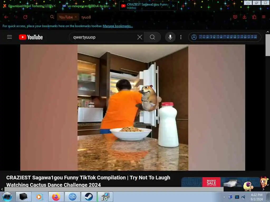The width and height of the screenshot is (270, 202).
Task: Close the 'Download fitgirl Torrents' tab
Action: (x=55, y=6)
